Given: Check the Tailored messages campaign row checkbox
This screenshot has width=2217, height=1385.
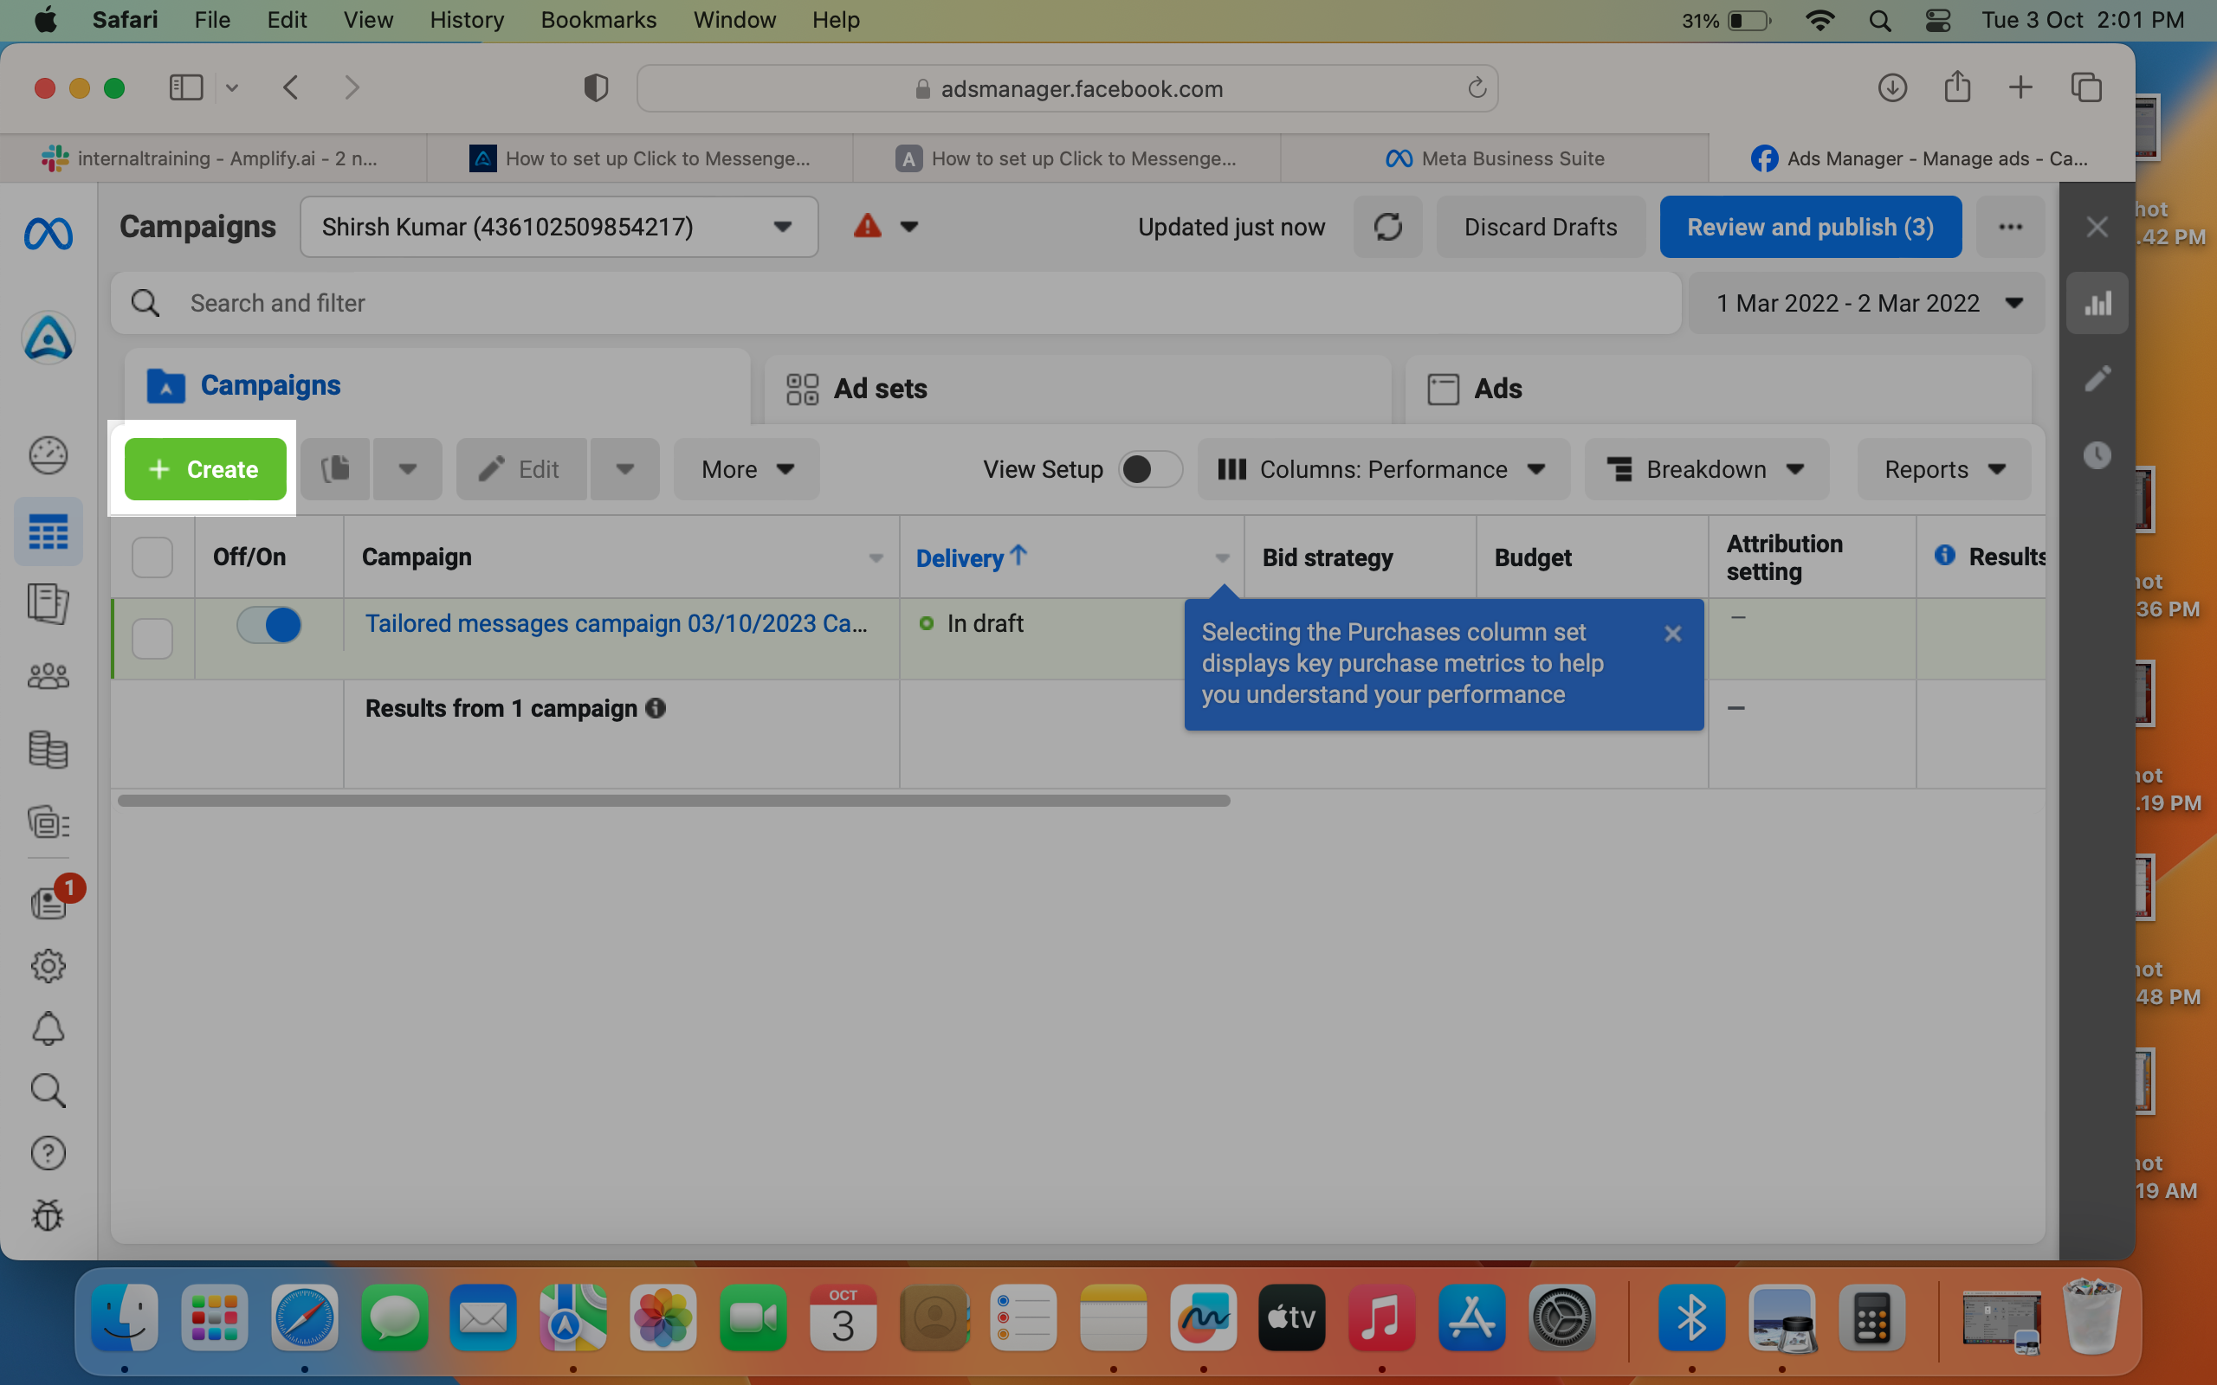Looking at the screenshot, I should coord(152,639).
